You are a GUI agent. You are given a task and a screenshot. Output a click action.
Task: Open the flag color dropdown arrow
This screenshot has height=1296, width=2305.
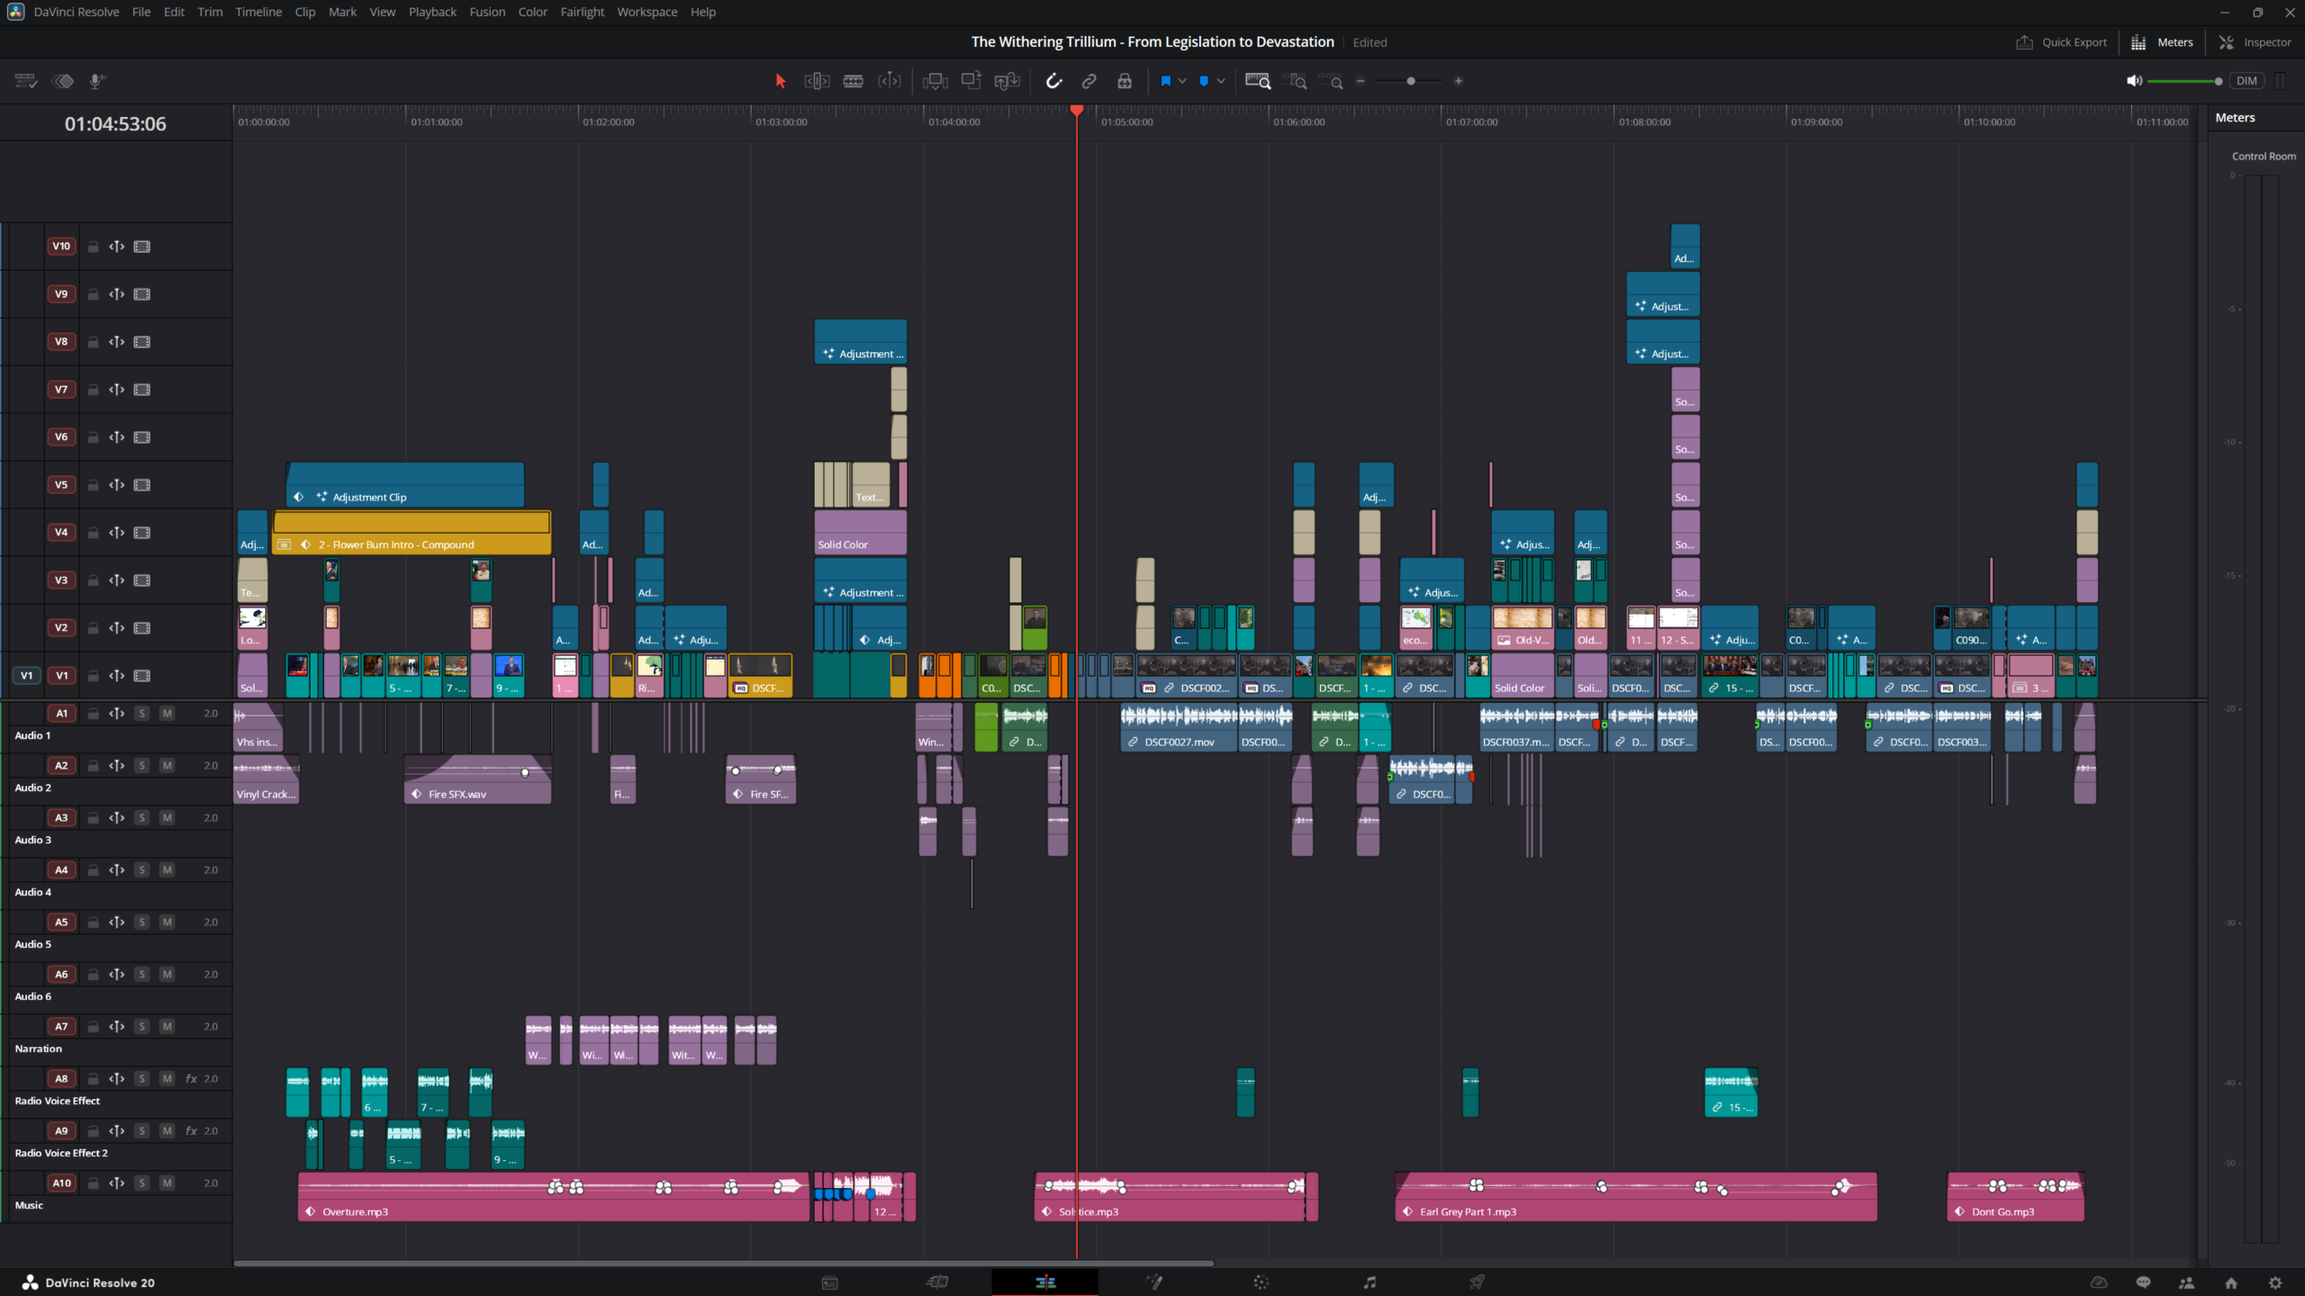click(x=1182, y=81)
